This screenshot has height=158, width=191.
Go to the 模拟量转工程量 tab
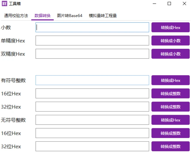pyautogui.click(x=103, y=16)
